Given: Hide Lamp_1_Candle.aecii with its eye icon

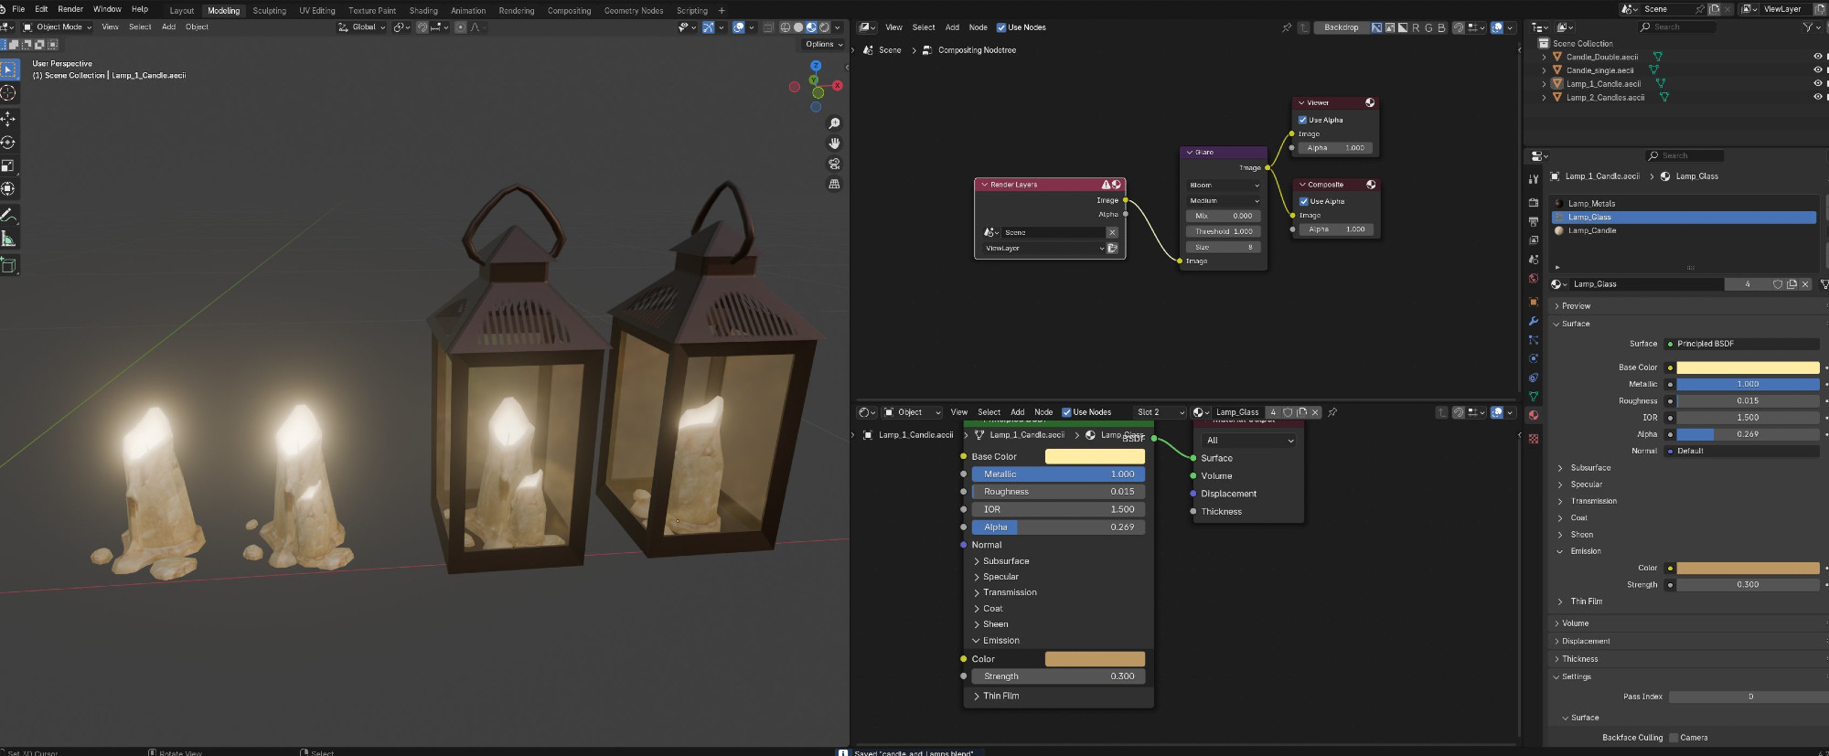Looking at the screenshot, I should (1818, 83).
